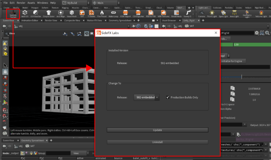Open the Release version dropdown

tap(146, 97)
